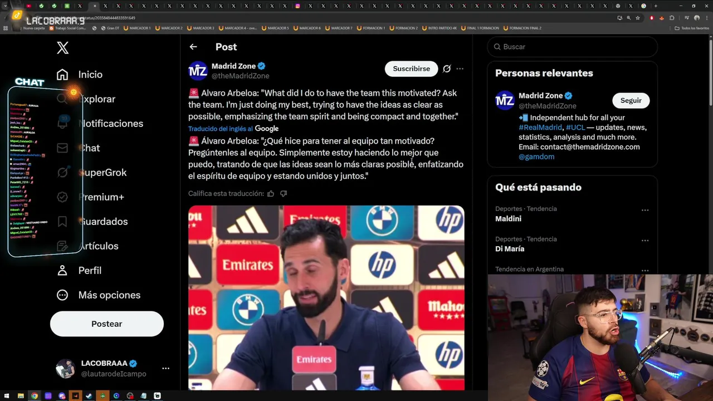Bookmark this page with the star icon
Image resolution: width=713 pixels, height=401 pixels.
638,18
